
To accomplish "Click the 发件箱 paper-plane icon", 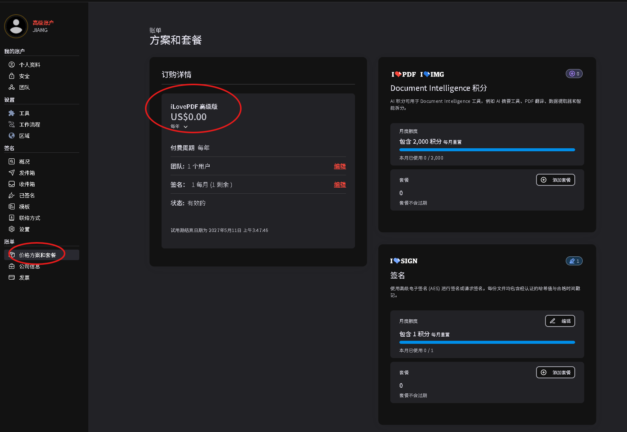I will pos(12,173).
